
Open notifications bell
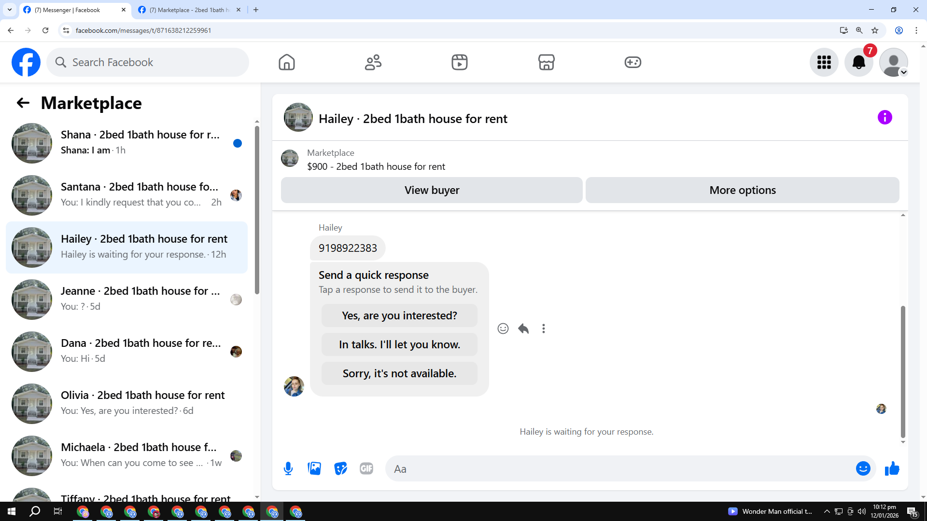click(858, 62)
